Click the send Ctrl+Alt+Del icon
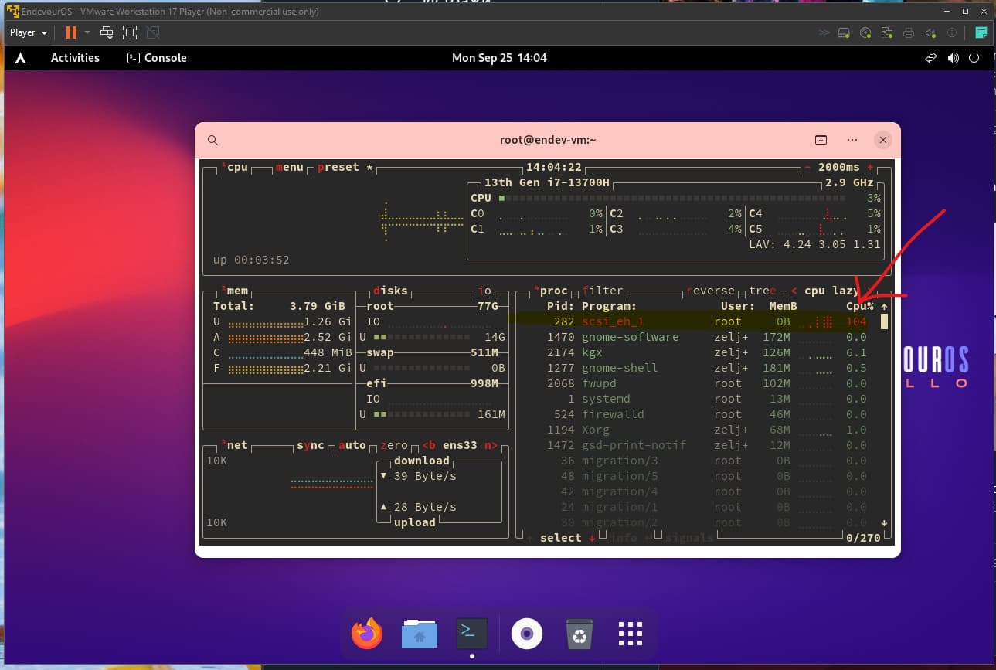Screen dimensions: 996x670 (107, 32)
